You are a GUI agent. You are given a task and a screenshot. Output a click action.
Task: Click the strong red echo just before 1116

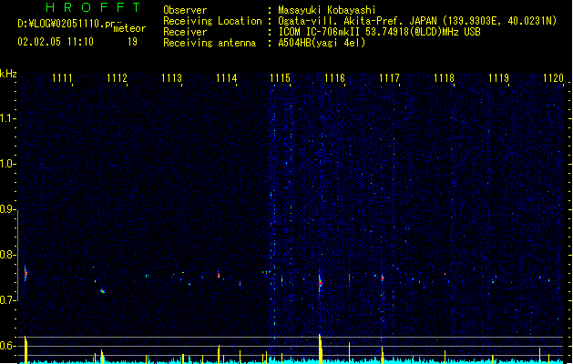point(320,282)
